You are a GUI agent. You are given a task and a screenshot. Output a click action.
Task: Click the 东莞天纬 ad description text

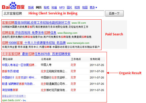51,47
